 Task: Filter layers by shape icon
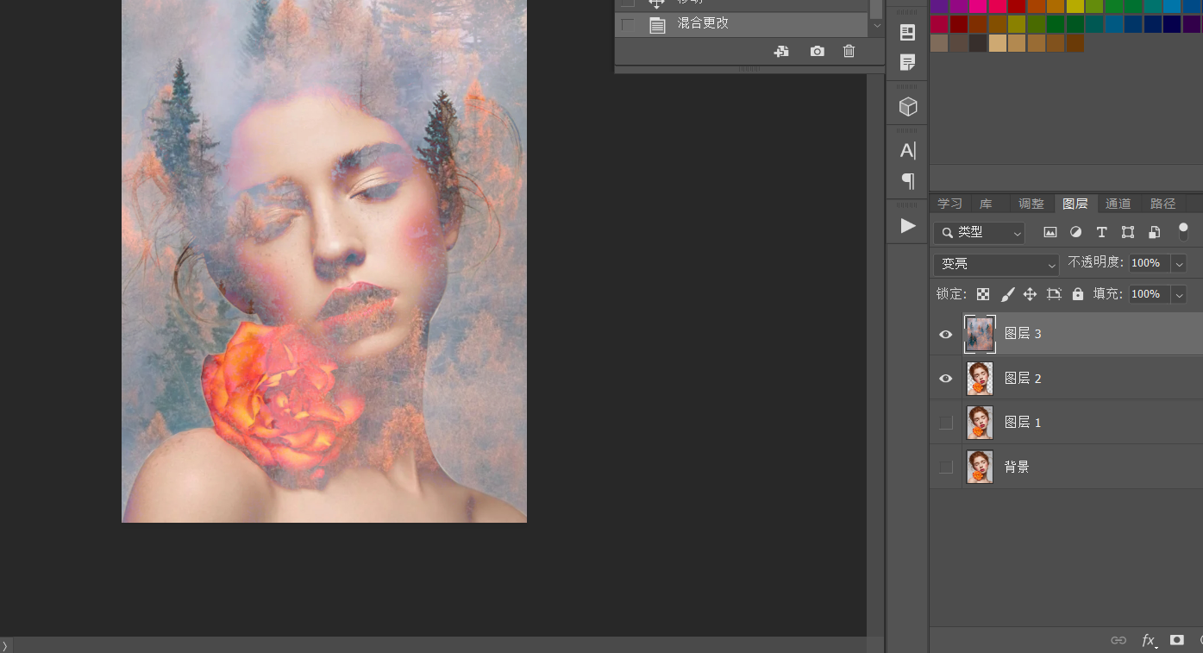[1127, 232]
